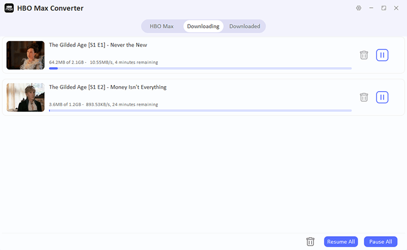Open the Downloaded tab
407x250 pixels.
[245, 26]
